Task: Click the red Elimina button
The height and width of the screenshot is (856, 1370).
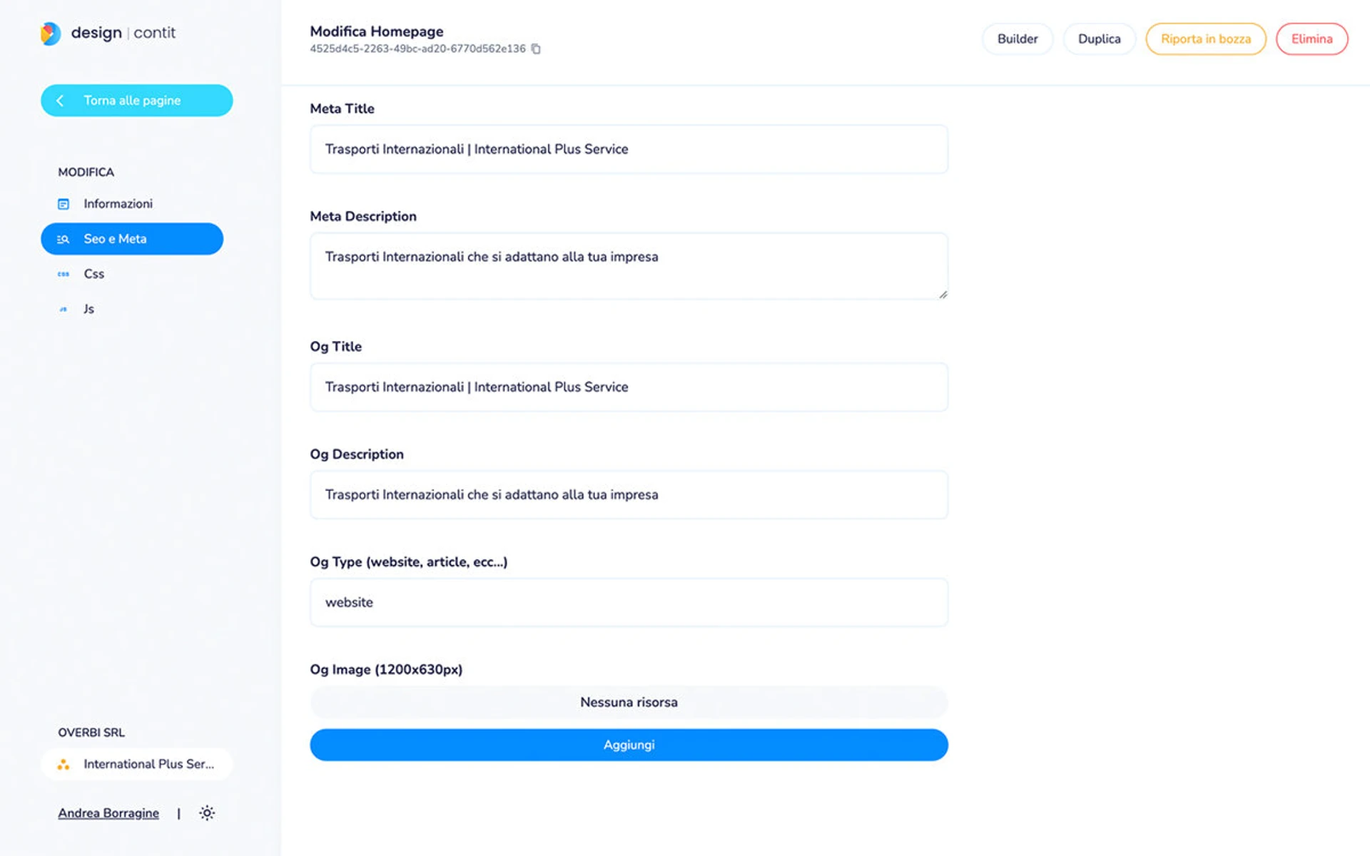Action: coord(1311,39)
